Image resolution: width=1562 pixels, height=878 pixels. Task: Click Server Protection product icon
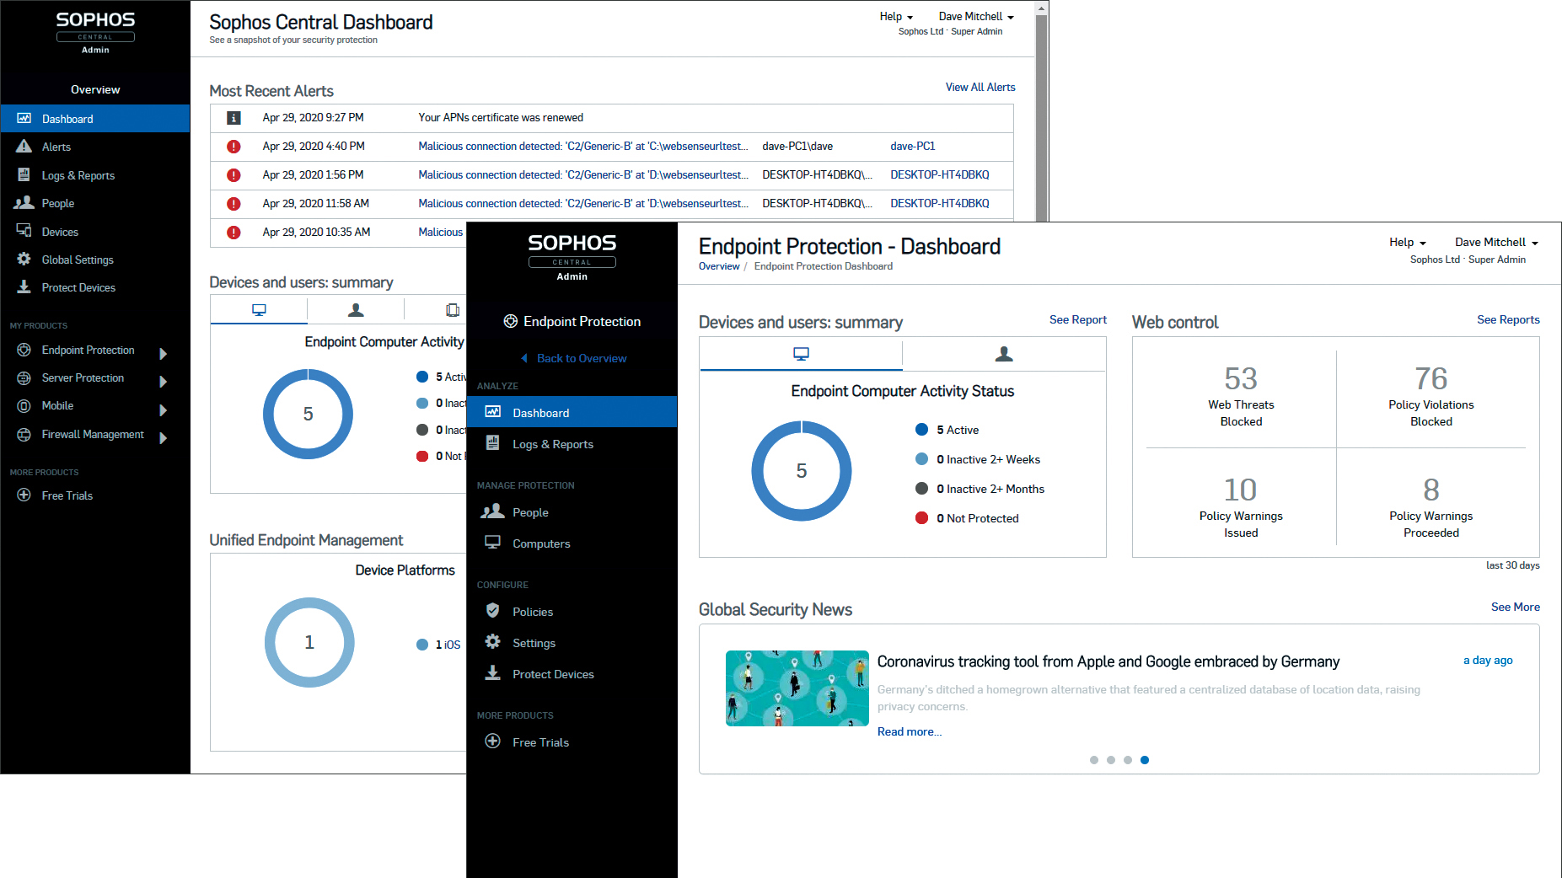pyautogui.click(x=24, y=377)
